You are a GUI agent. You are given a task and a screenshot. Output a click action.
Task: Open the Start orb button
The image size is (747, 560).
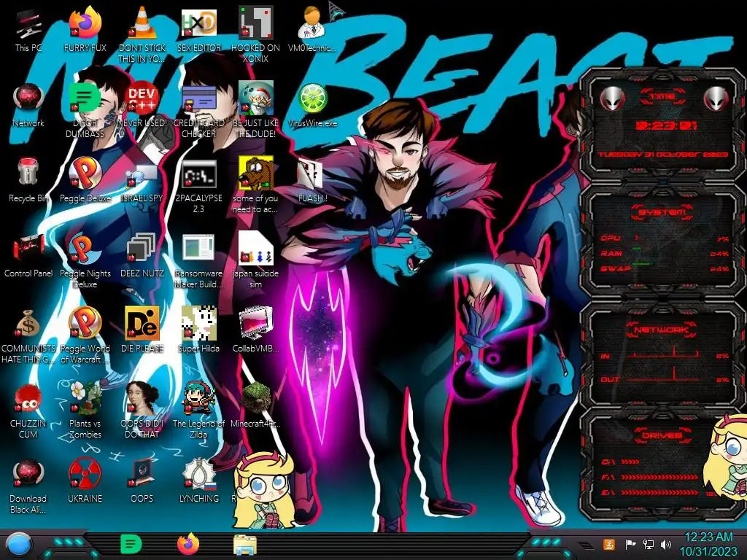point(18,545)
